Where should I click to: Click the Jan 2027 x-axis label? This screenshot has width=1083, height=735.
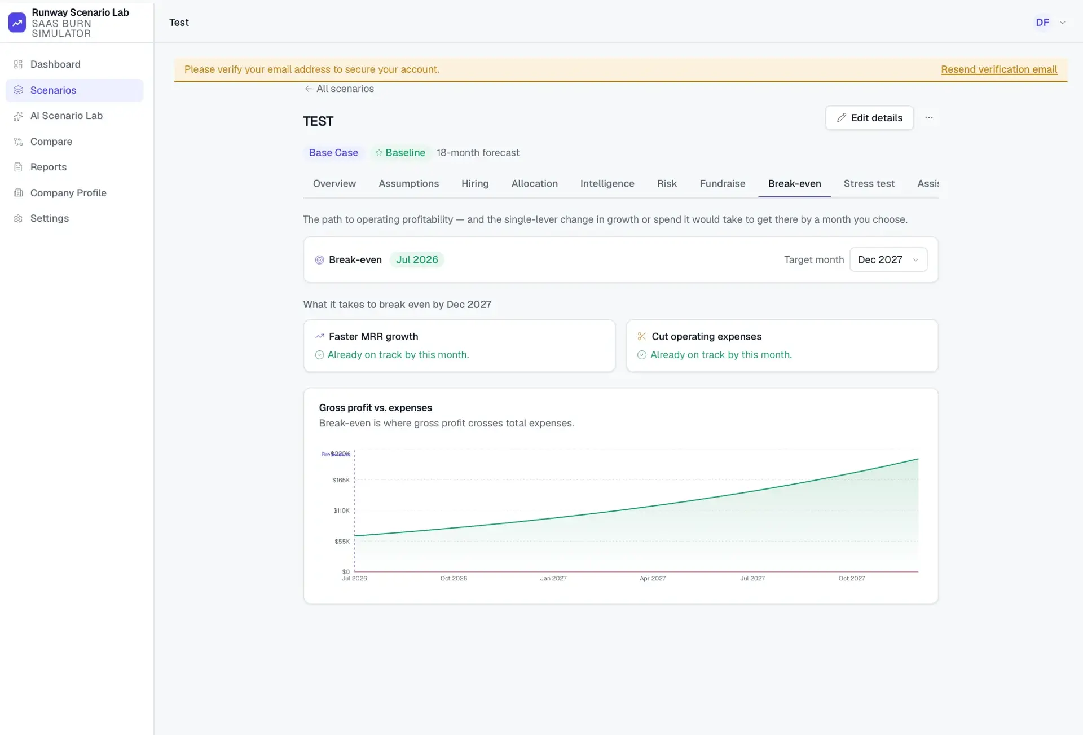point(553,579)
